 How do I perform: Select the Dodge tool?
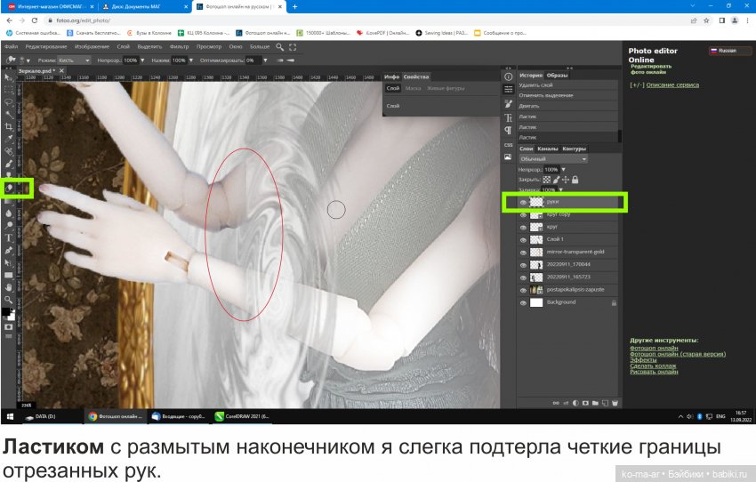click(x=8, y=225)
